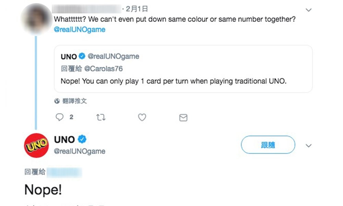This screenshot has height=206, width=343.
Task: Expand the chevron beside the follow button
Action: [x=308, y=146]
